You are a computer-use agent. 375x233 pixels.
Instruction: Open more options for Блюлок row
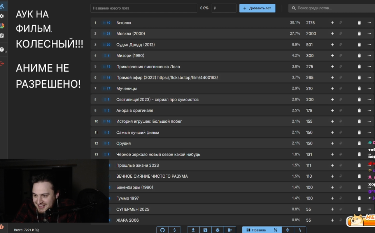click(x=369, y=23)
